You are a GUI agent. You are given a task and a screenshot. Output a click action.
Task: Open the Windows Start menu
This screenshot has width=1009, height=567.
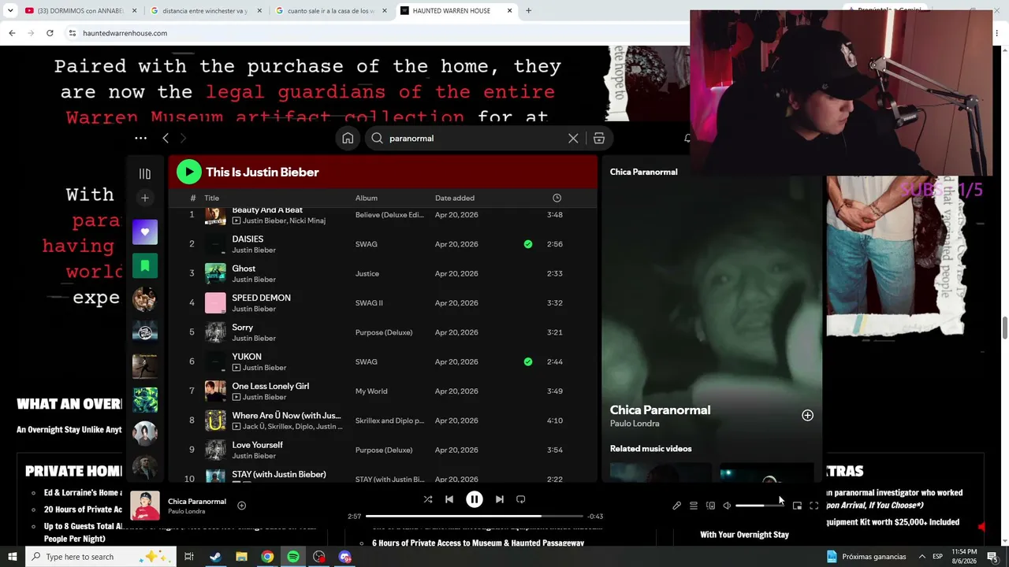pos(13,557)
